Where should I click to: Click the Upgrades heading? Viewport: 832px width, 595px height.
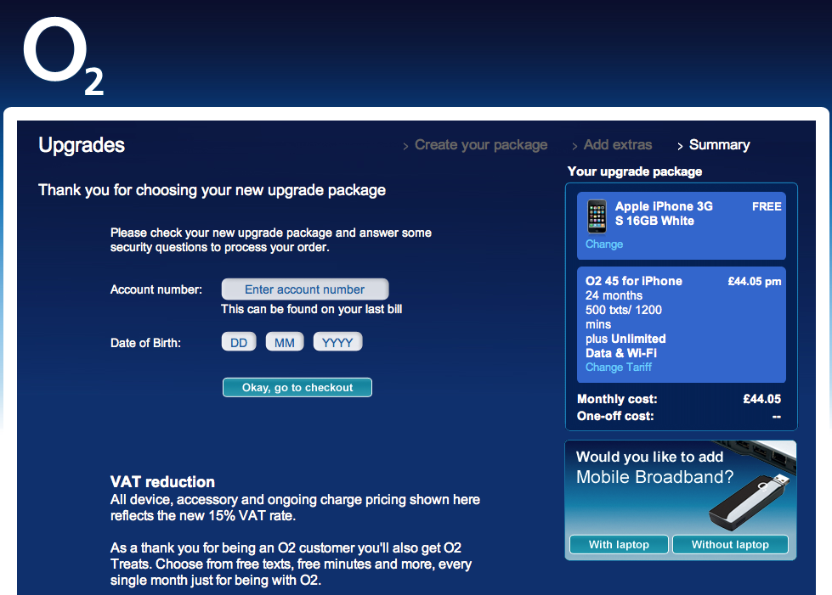pyautogui.click(x=82, y=145)
